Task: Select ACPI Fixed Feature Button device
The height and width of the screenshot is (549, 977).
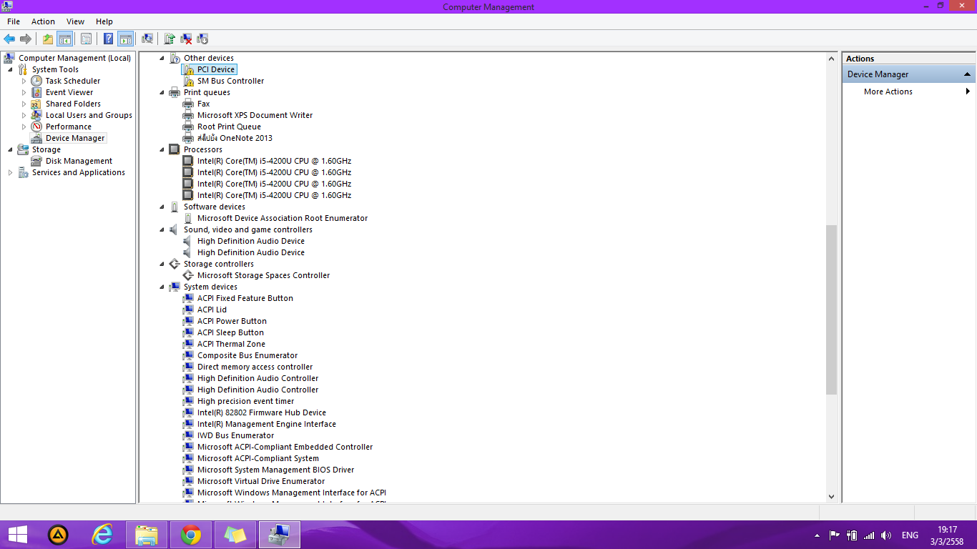Action: [245, 298]
